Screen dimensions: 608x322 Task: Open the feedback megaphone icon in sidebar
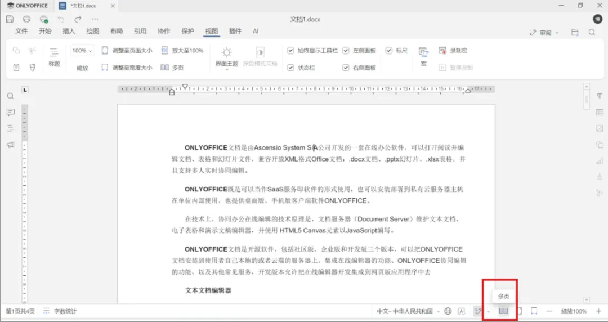tap(11, 145)
